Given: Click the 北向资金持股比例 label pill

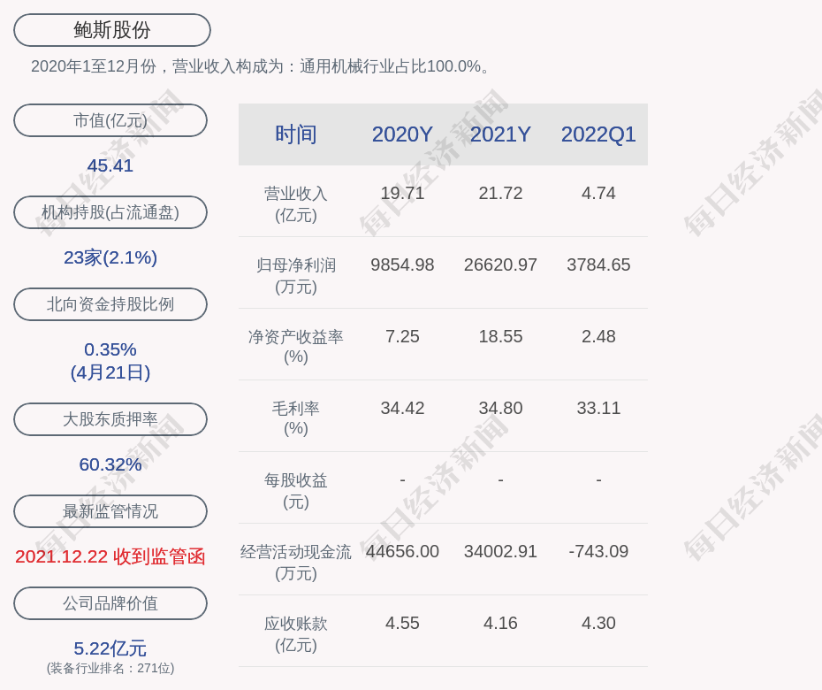Looking at the screenshot, I should [110, 304].
